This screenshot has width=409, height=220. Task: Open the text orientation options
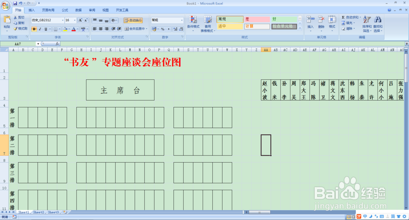(x=114, y=20)
